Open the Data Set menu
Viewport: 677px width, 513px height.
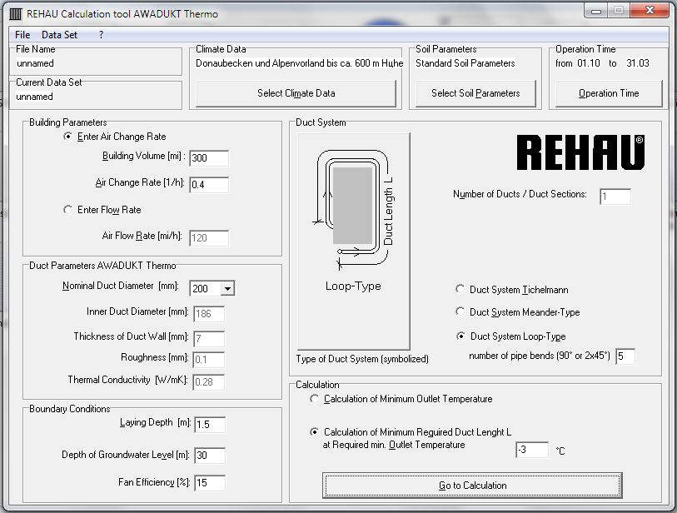(60, 35)
